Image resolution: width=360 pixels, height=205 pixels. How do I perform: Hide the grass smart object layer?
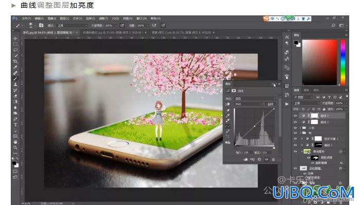[x=295, y=152]
